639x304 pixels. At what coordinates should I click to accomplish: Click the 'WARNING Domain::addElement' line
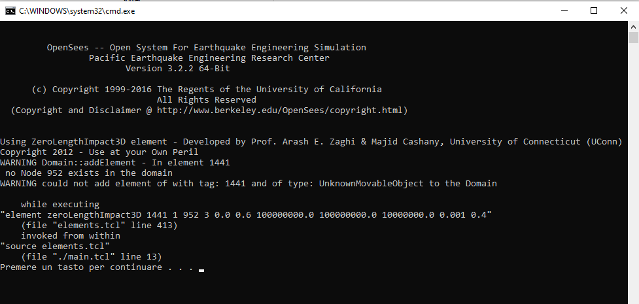[x=115, y=163]
